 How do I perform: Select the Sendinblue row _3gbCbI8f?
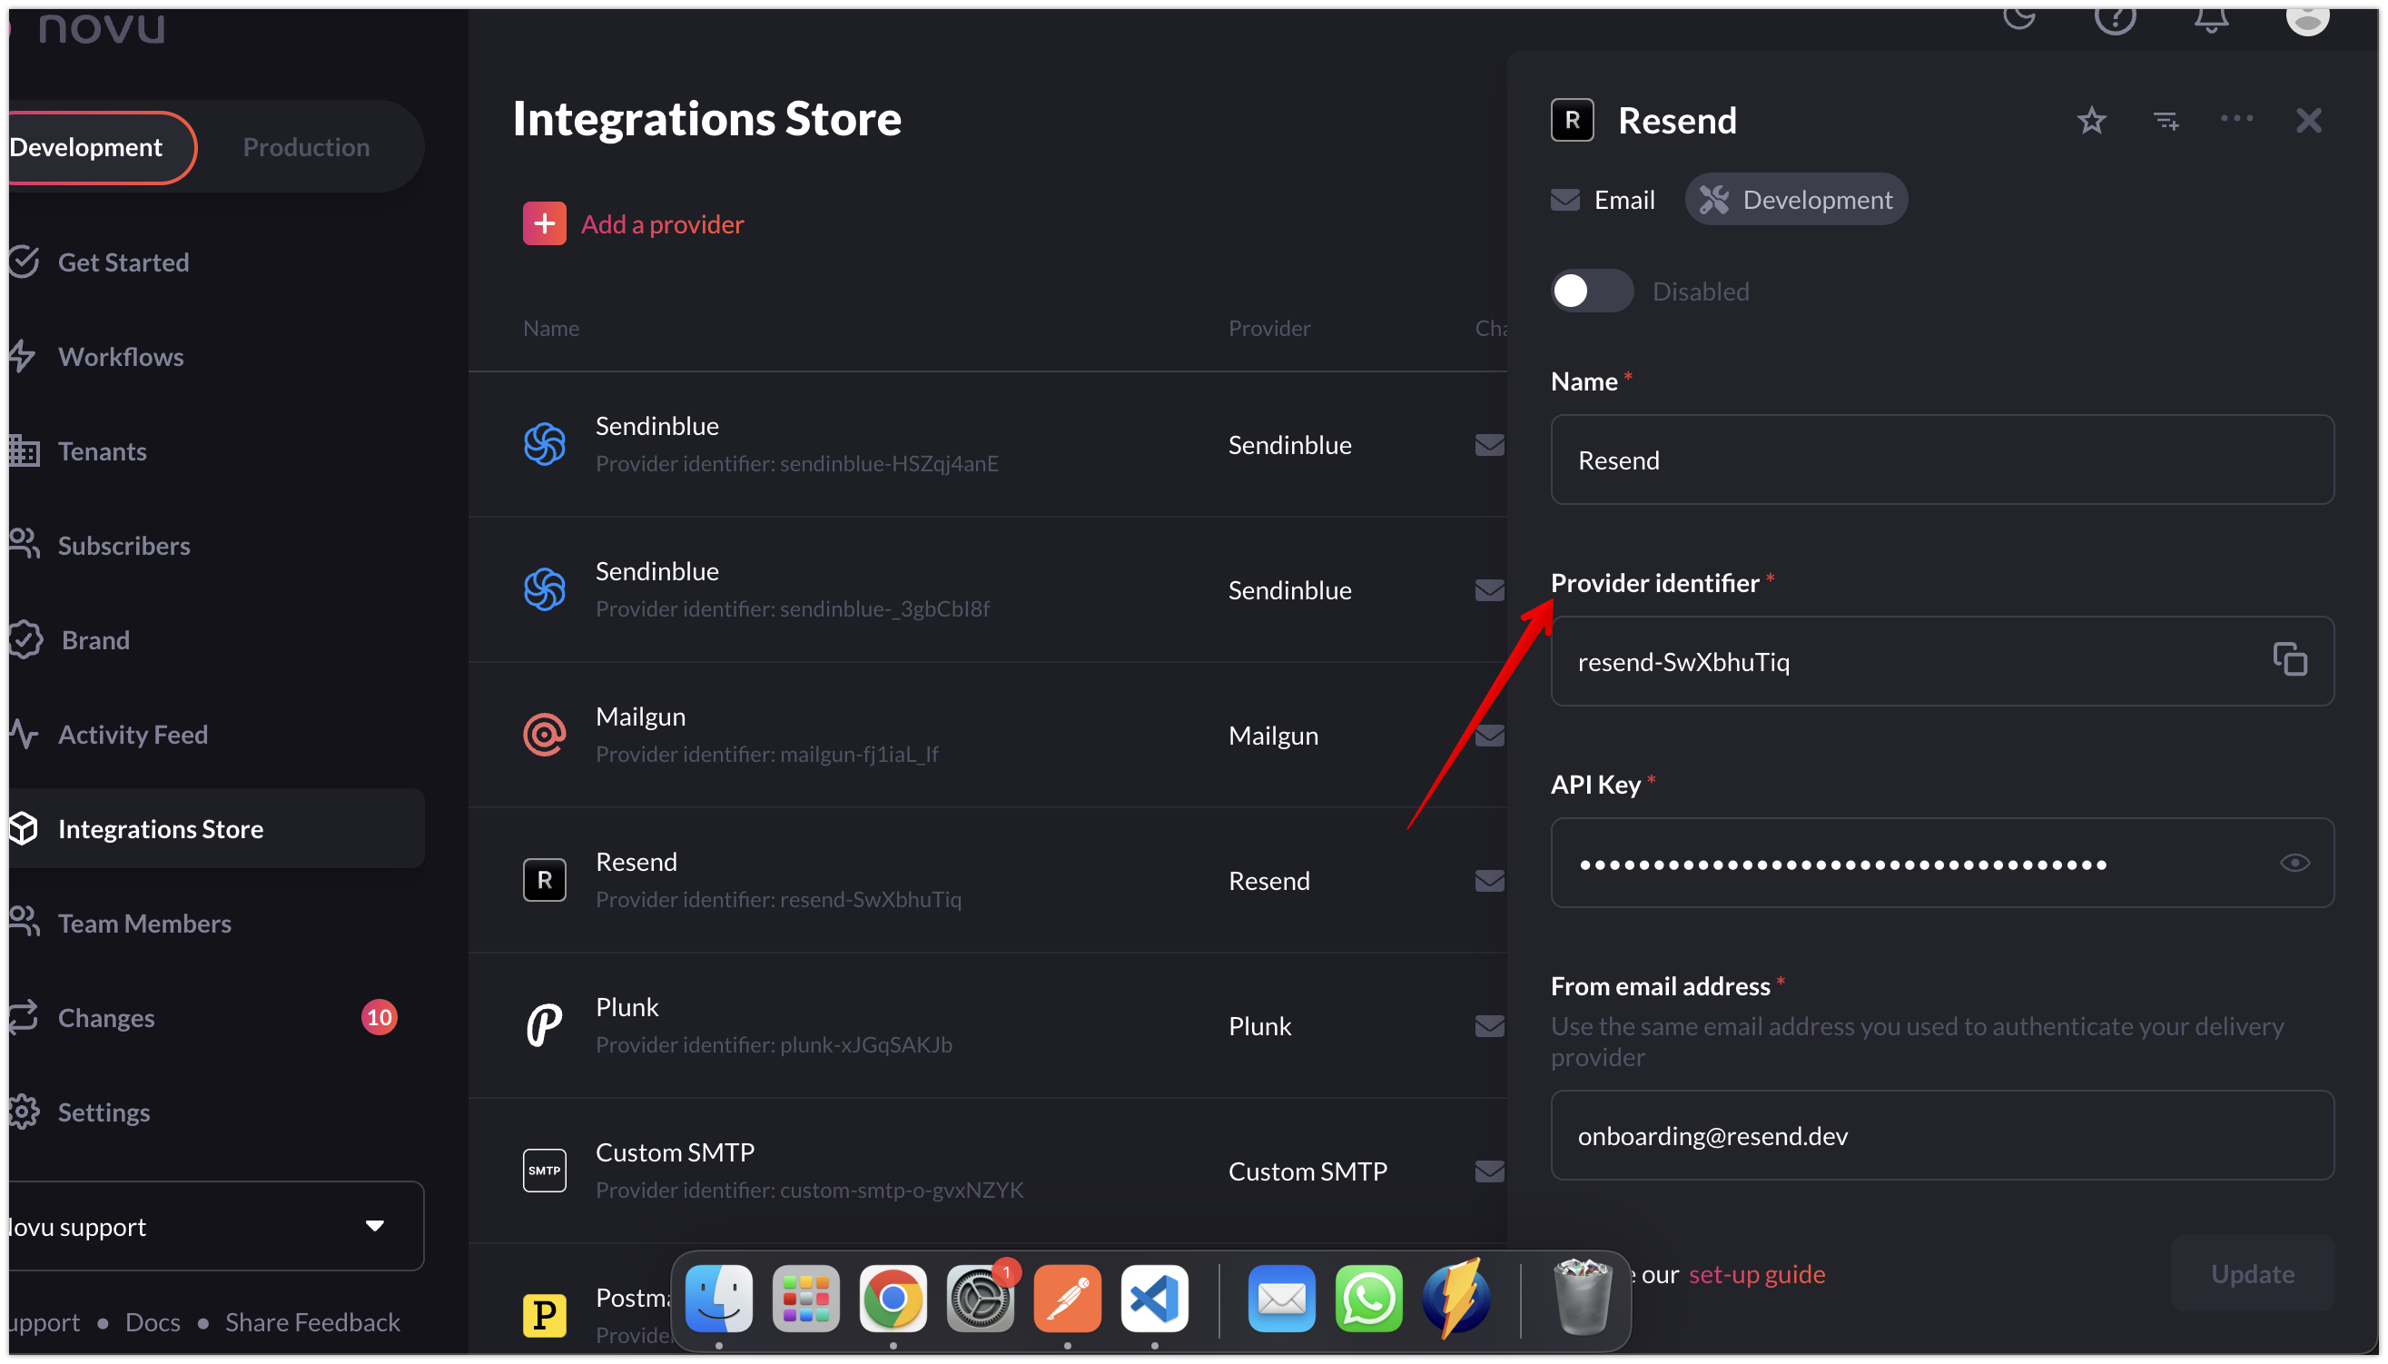click(x=988, y=589)
